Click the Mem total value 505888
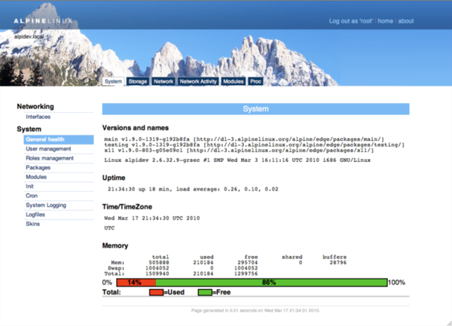Screen dimensions: 452x326 (x=159, y=263)
